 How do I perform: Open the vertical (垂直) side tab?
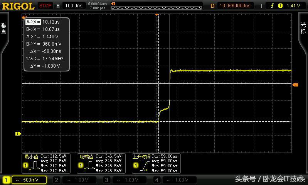click(4, 29)
